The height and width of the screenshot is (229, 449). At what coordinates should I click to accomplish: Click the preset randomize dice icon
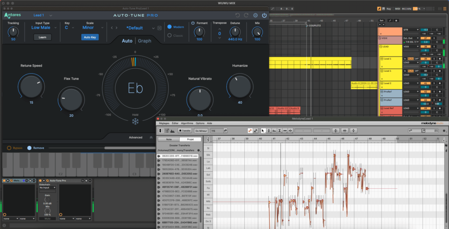tap(160, 28)
